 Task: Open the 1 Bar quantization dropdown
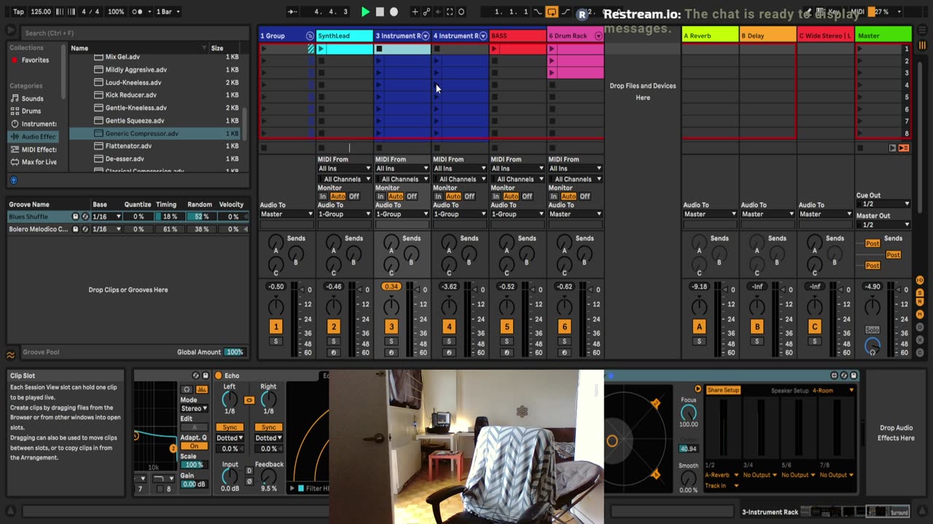point(168,12)
